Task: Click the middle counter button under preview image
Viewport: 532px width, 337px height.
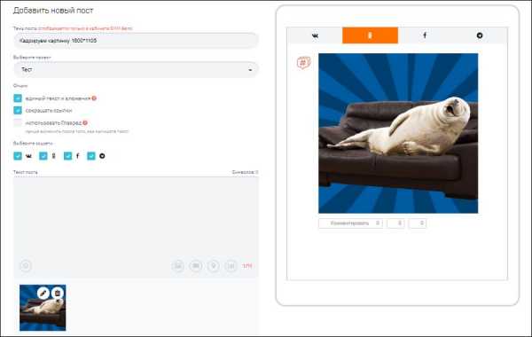Action: 395,223
